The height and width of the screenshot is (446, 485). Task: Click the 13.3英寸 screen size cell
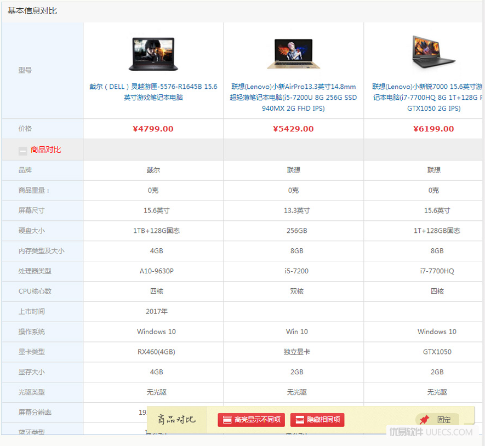(x=296, y=210)
